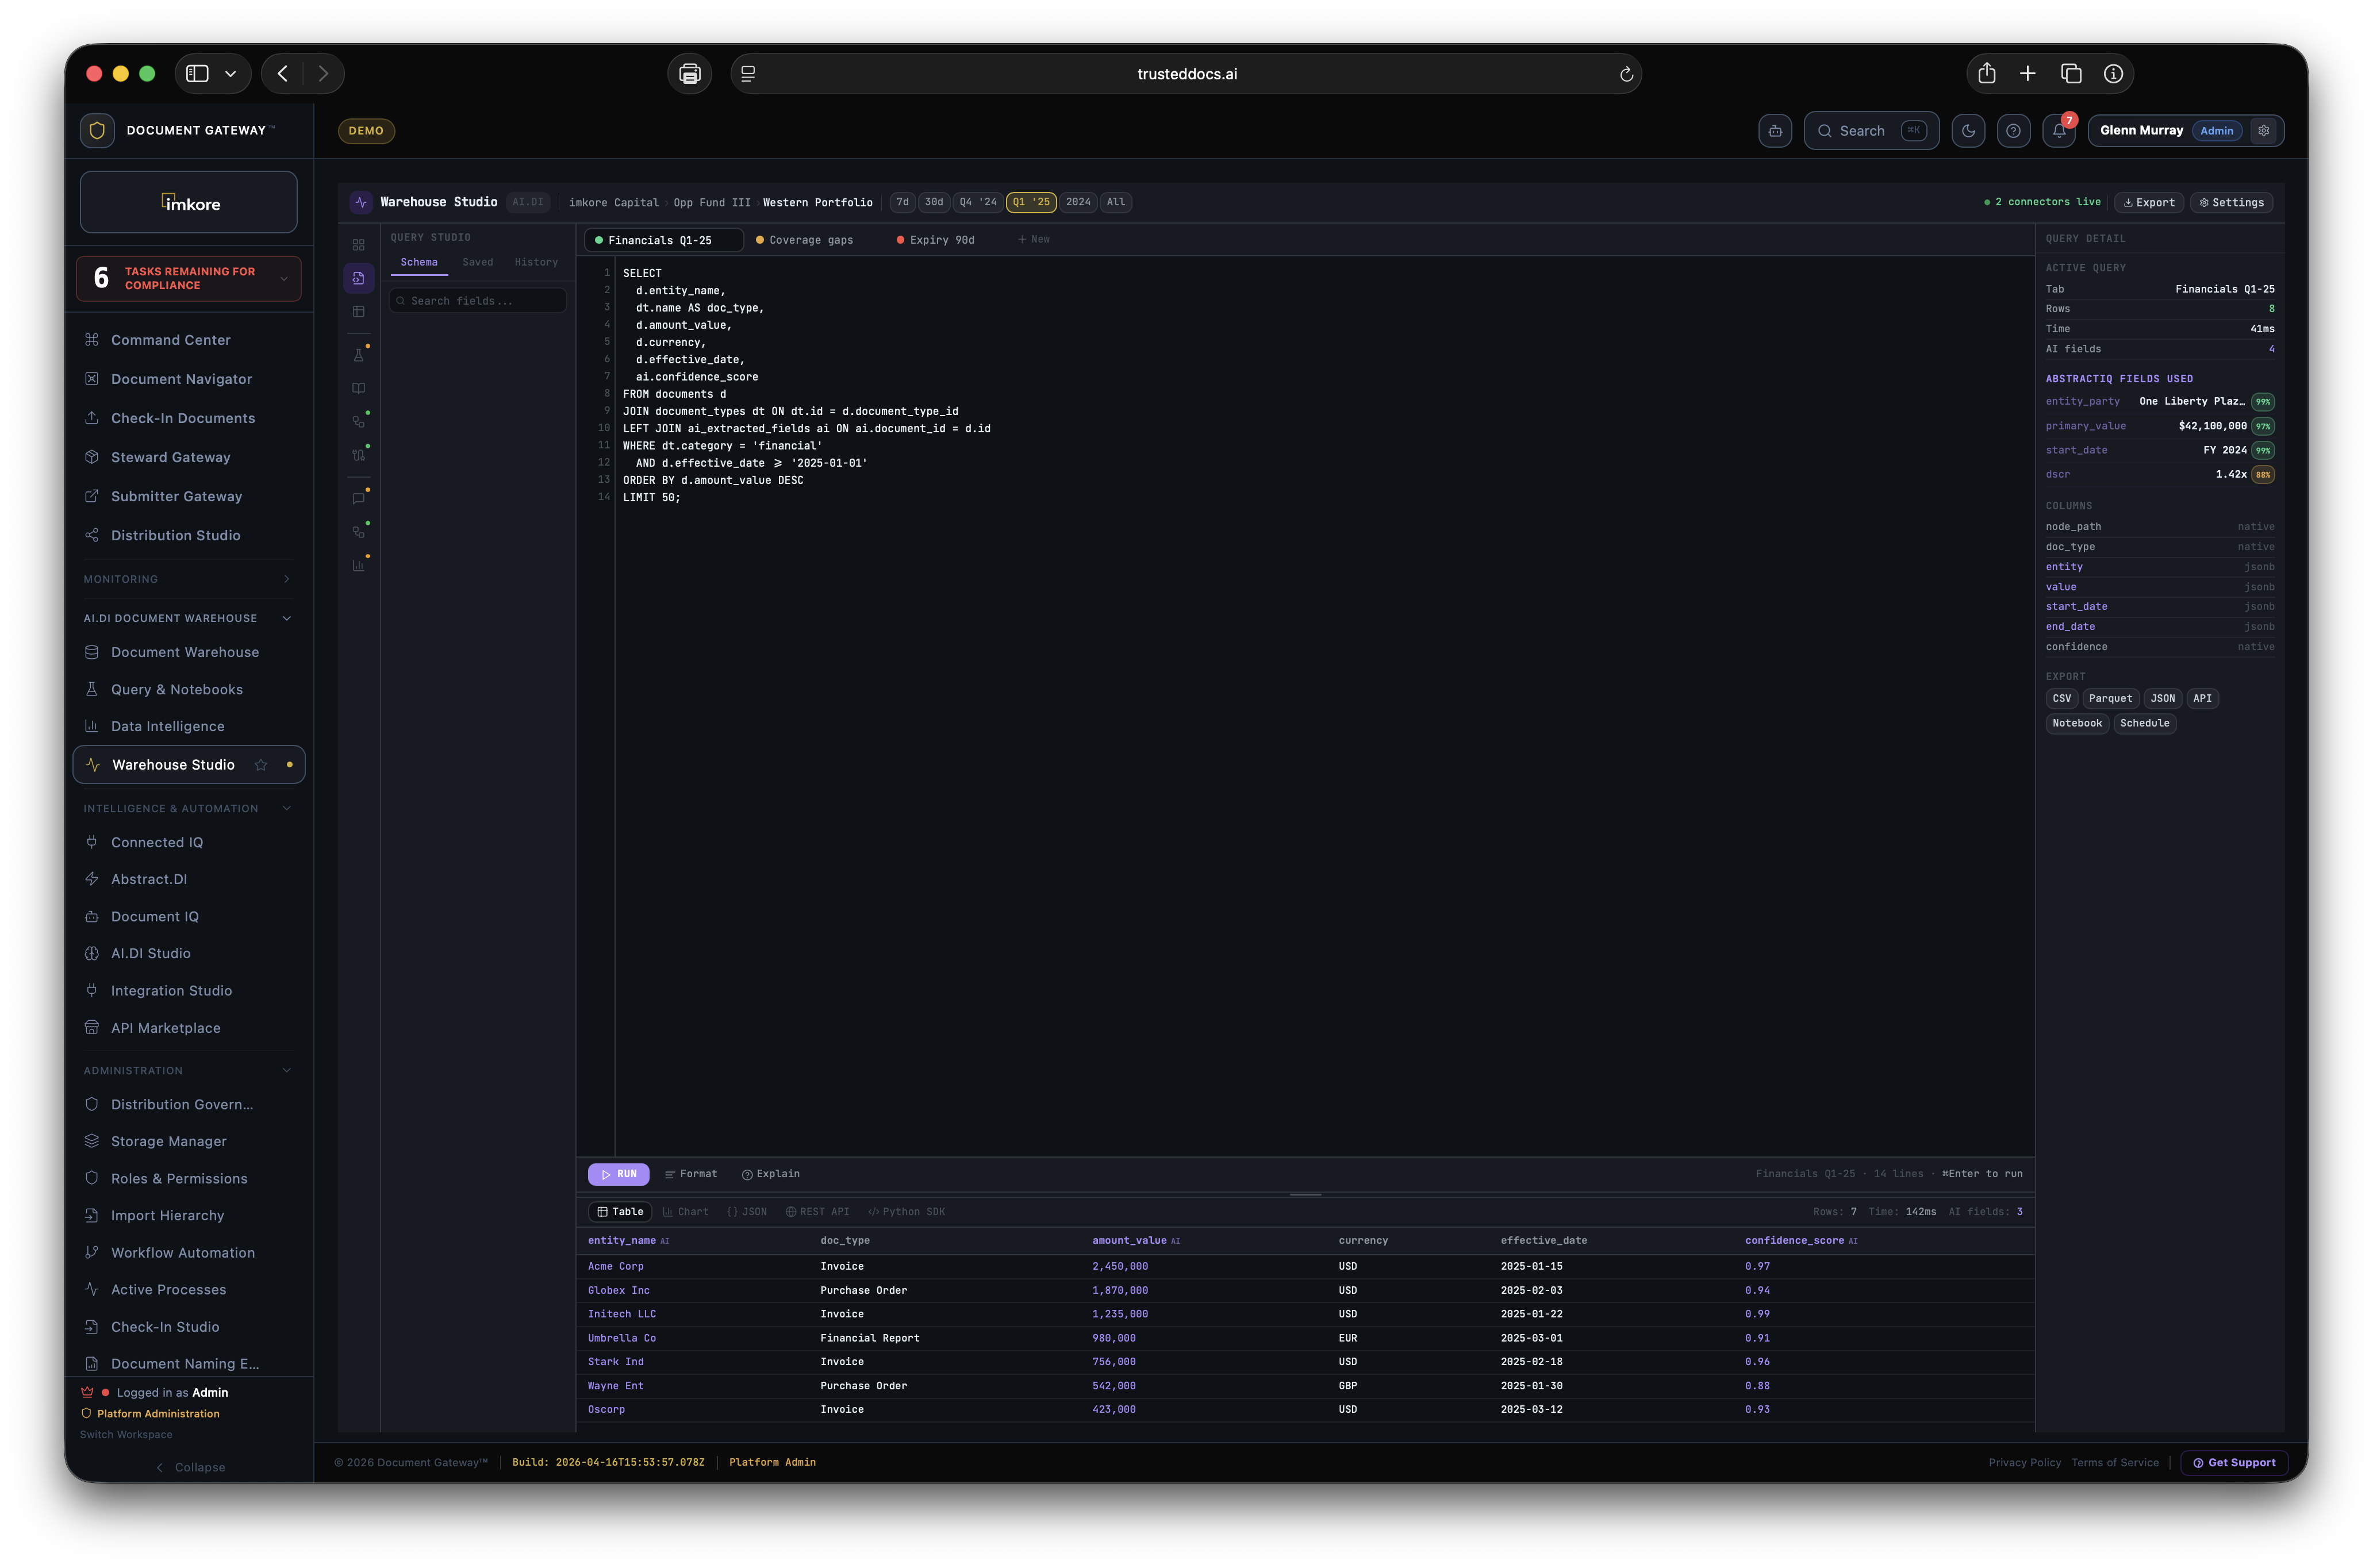The image size is (2373, 1568).
Task: Click the Document Gateway shield logo
Action: click(x=97, y=130)
